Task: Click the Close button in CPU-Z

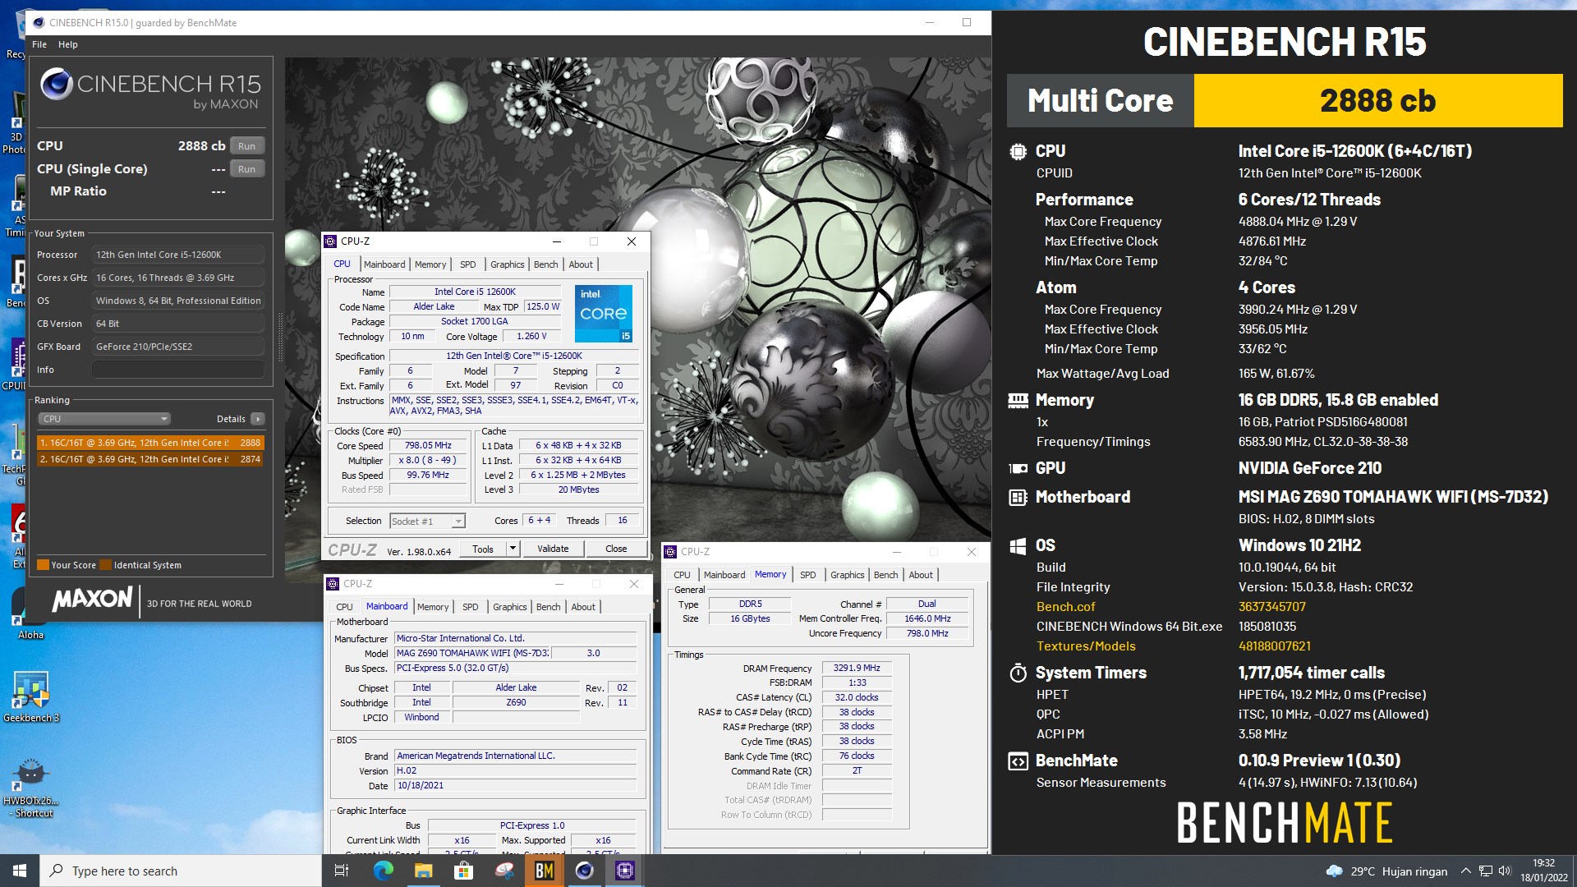Action: tap(616, 549)
